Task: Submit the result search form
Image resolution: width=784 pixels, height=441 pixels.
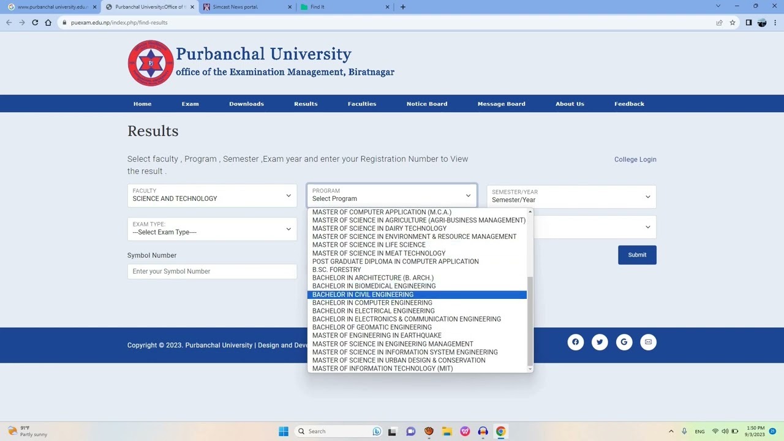Action: point(637,255)
